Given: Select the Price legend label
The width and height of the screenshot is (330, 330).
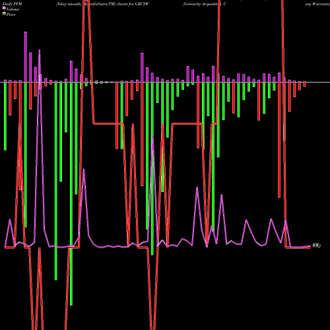Looking at the screenshot, I should coord(11,15).
